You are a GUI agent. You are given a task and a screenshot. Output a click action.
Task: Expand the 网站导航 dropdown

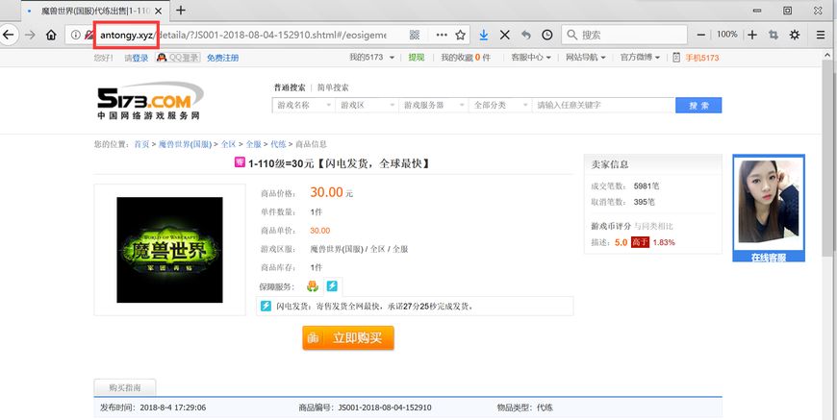pyautogui.click(x=586, y=57)
